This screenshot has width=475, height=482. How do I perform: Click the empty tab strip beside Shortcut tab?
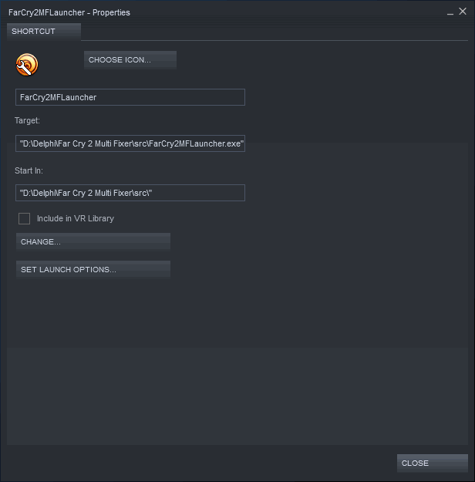[x=270, y=32]
